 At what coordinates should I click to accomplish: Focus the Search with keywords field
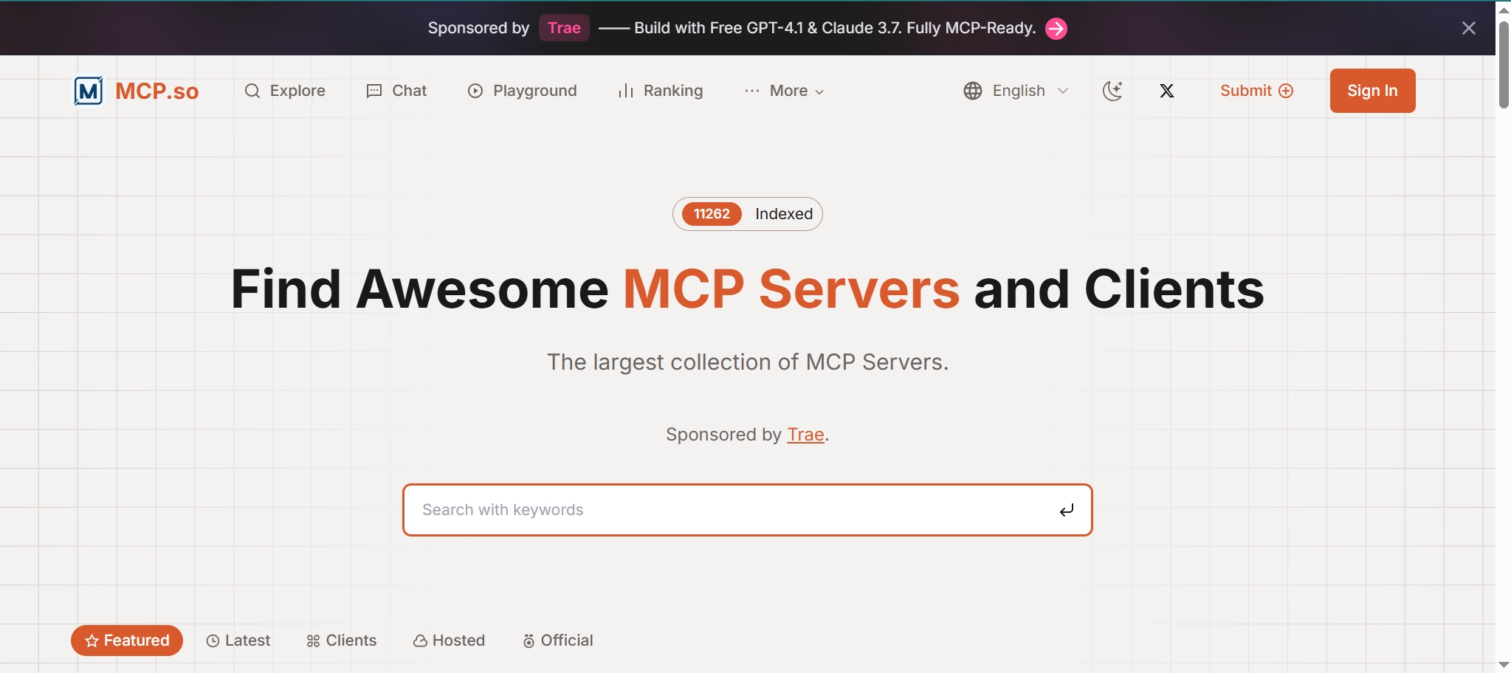(731, 510)
